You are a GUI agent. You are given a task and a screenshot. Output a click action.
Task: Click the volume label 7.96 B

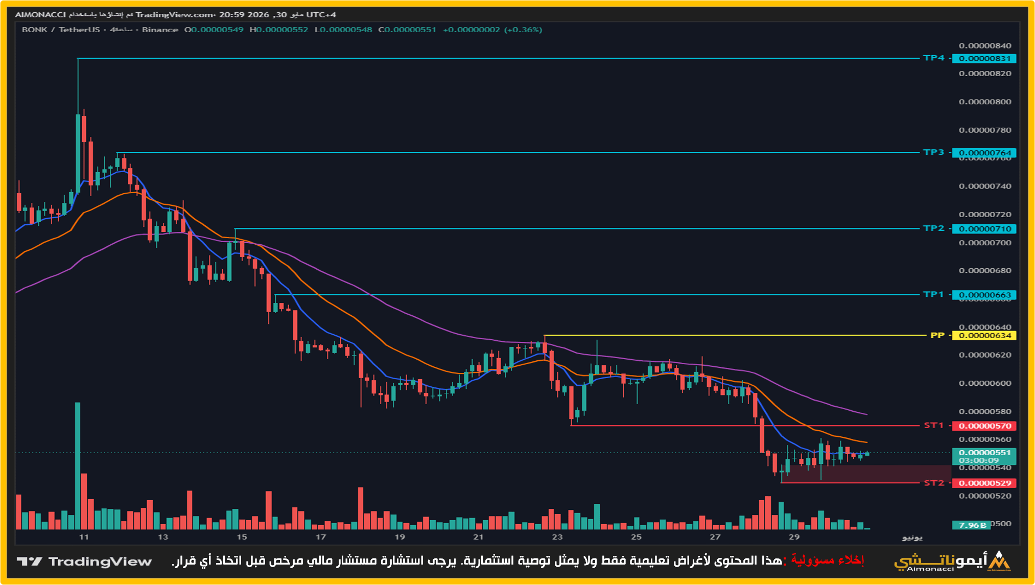point(972,525)
